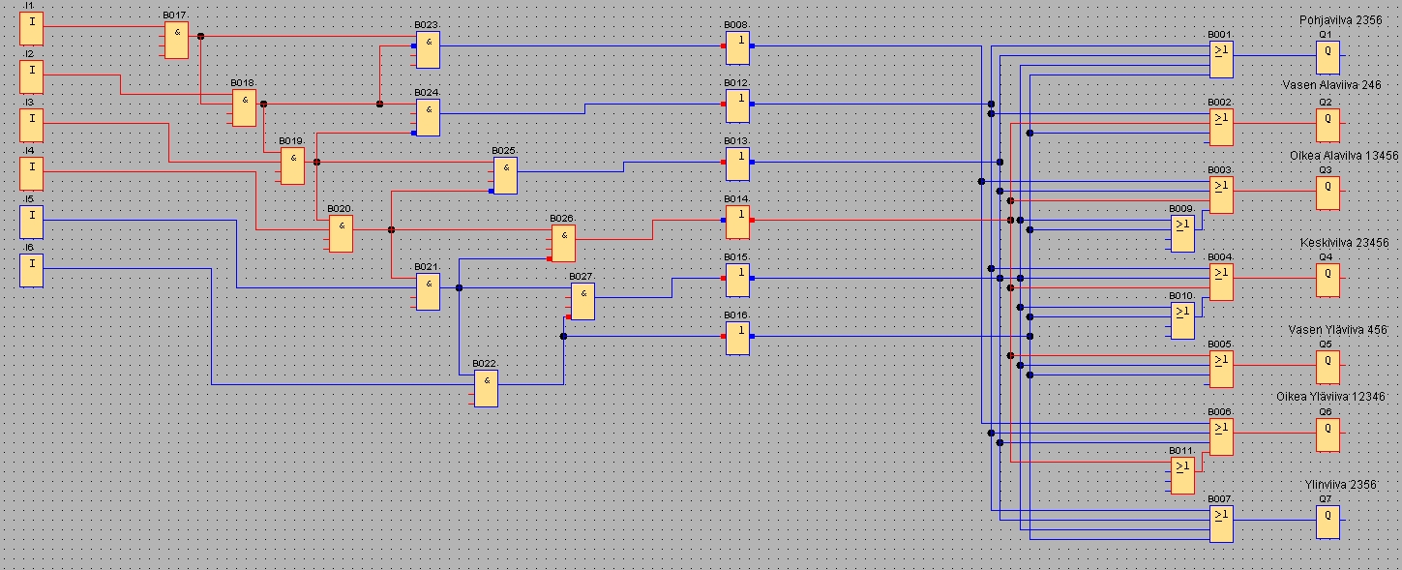
Task: Select output block Q1
Action: click(x=1327, y=57)
